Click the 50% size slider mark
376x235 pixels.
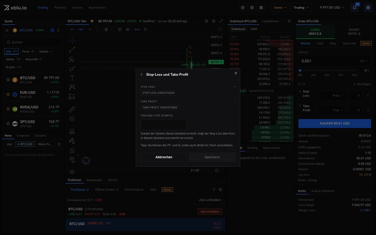(x=327, y=70)
